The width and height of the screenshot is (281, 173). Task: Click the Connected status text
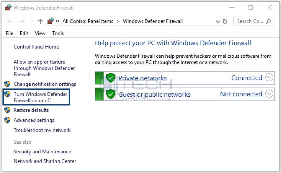(247, 78)
